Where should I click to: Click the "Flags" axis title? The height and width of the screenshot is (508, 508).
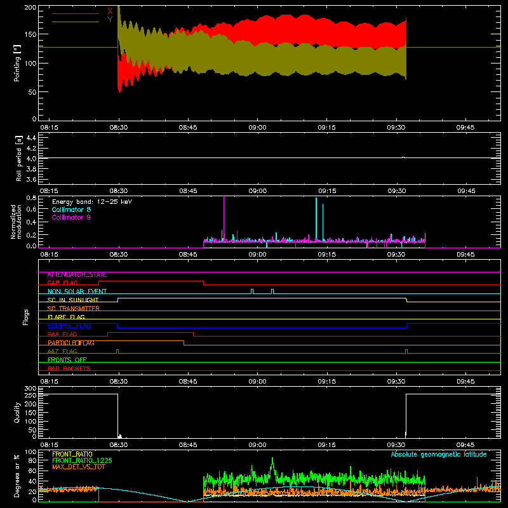[25, 317]
